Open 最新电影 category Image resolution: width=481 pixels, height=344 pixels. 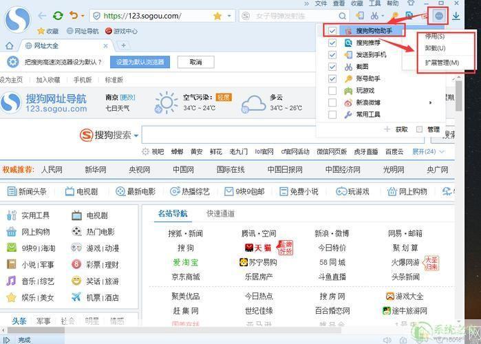pyautogui.click(x=136, y=192)
